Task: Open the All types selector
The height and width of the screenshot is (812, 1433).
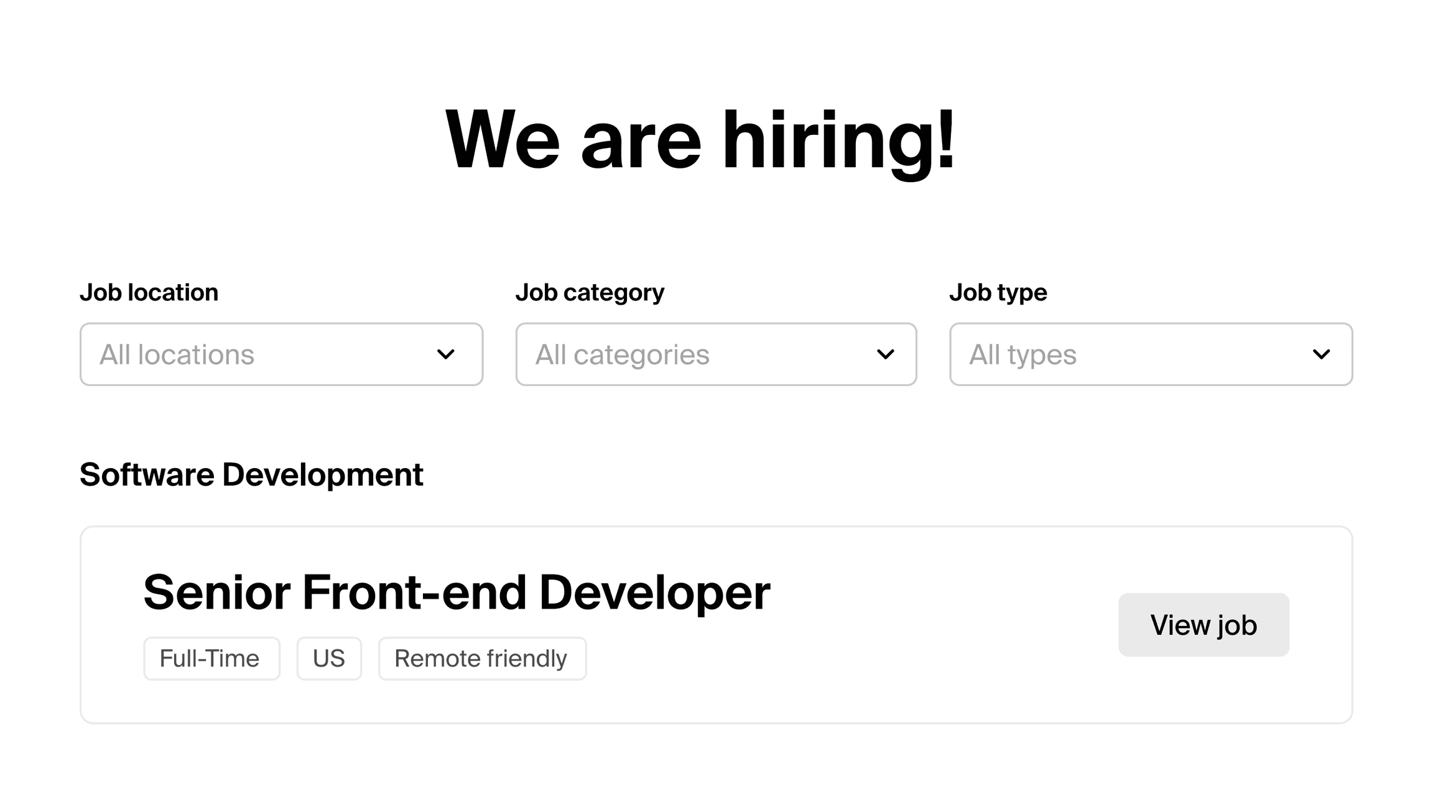Action: coord(1151,354)
